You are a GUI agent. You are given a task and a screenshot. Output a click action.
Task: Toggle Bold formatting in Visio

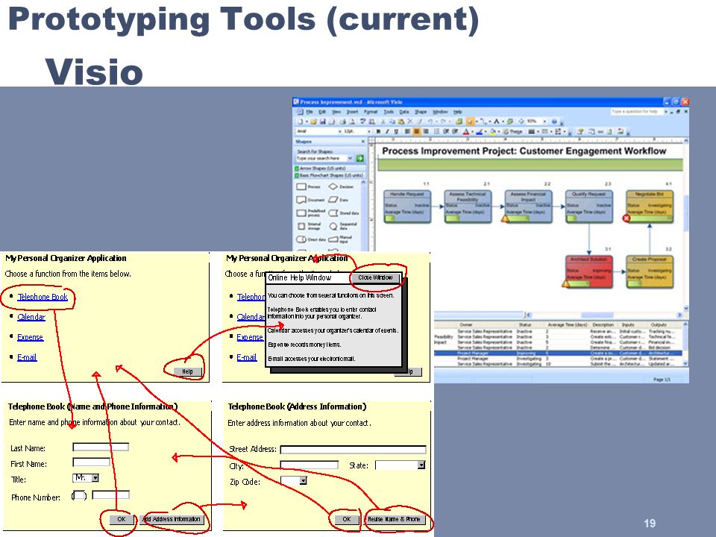click(379, 131)
